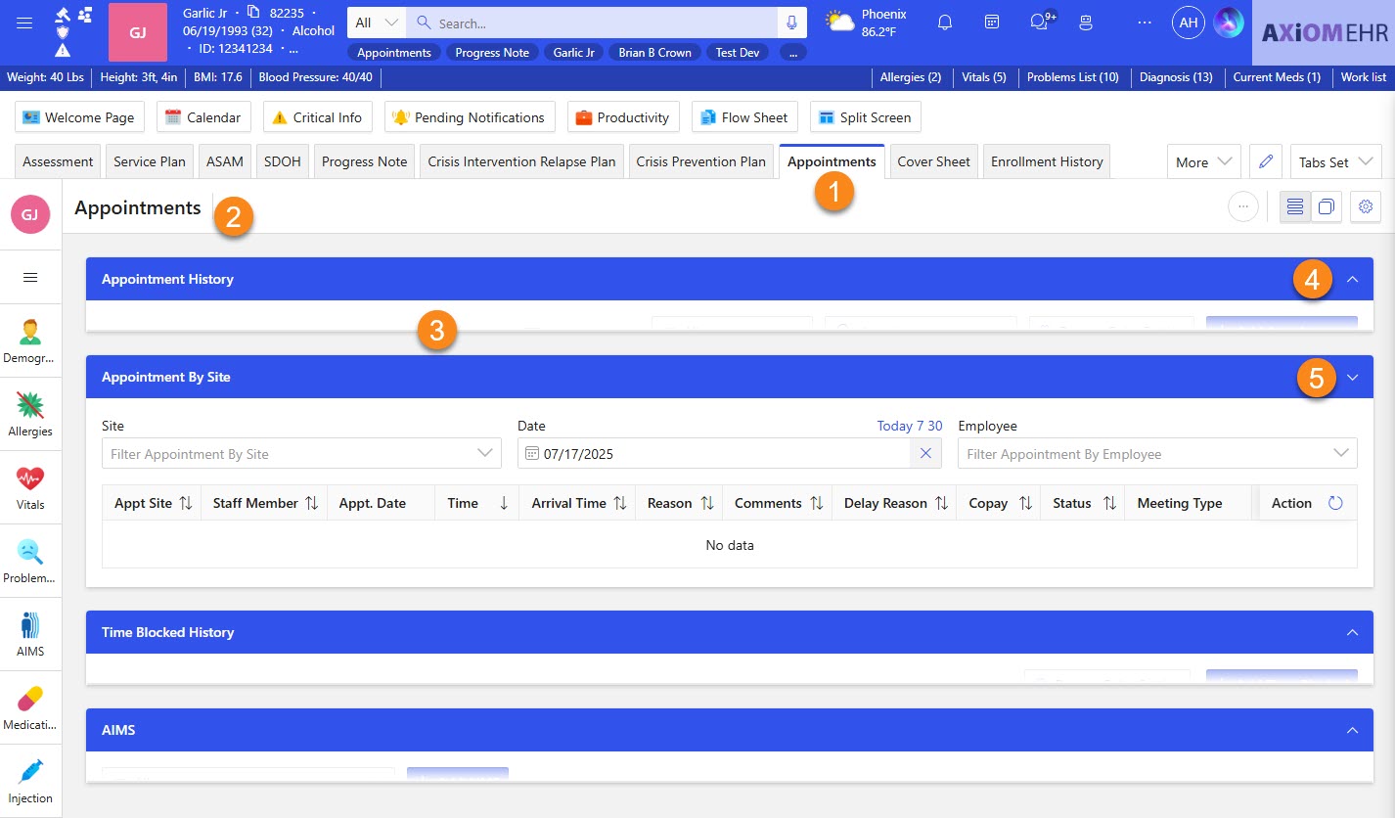Click the notification bell icon
The height and width of the screenshot is (818, 1395).
[x=944, y=23]
